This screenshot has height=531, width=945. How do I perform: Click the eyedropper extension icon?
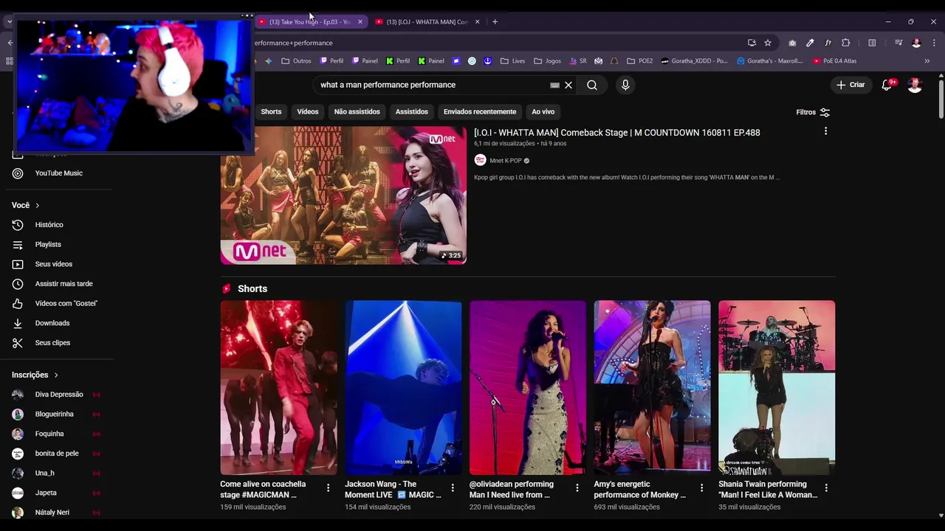810,43
